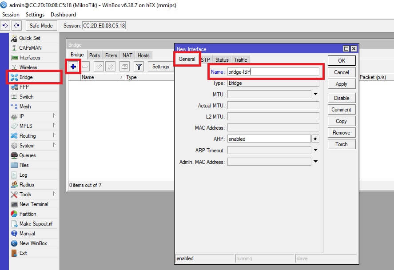Expand the Tools submenu
Screen dimensions: 394x270
pos(54,194)
